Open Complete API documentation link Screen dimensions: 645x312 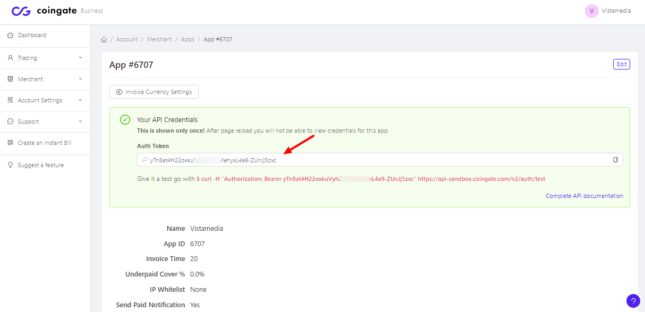tap(584, 196)
